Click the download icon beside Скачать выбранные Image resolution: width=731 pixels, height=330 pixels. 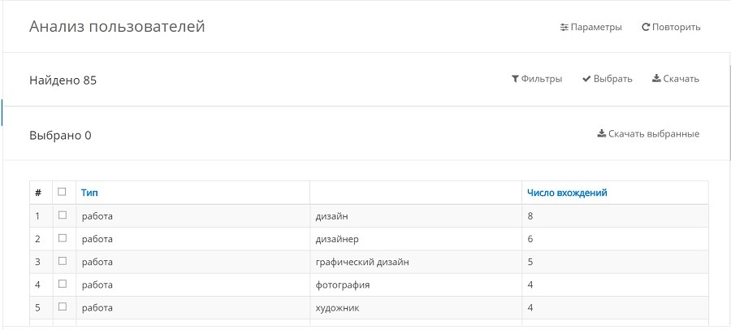click(602, 133)
